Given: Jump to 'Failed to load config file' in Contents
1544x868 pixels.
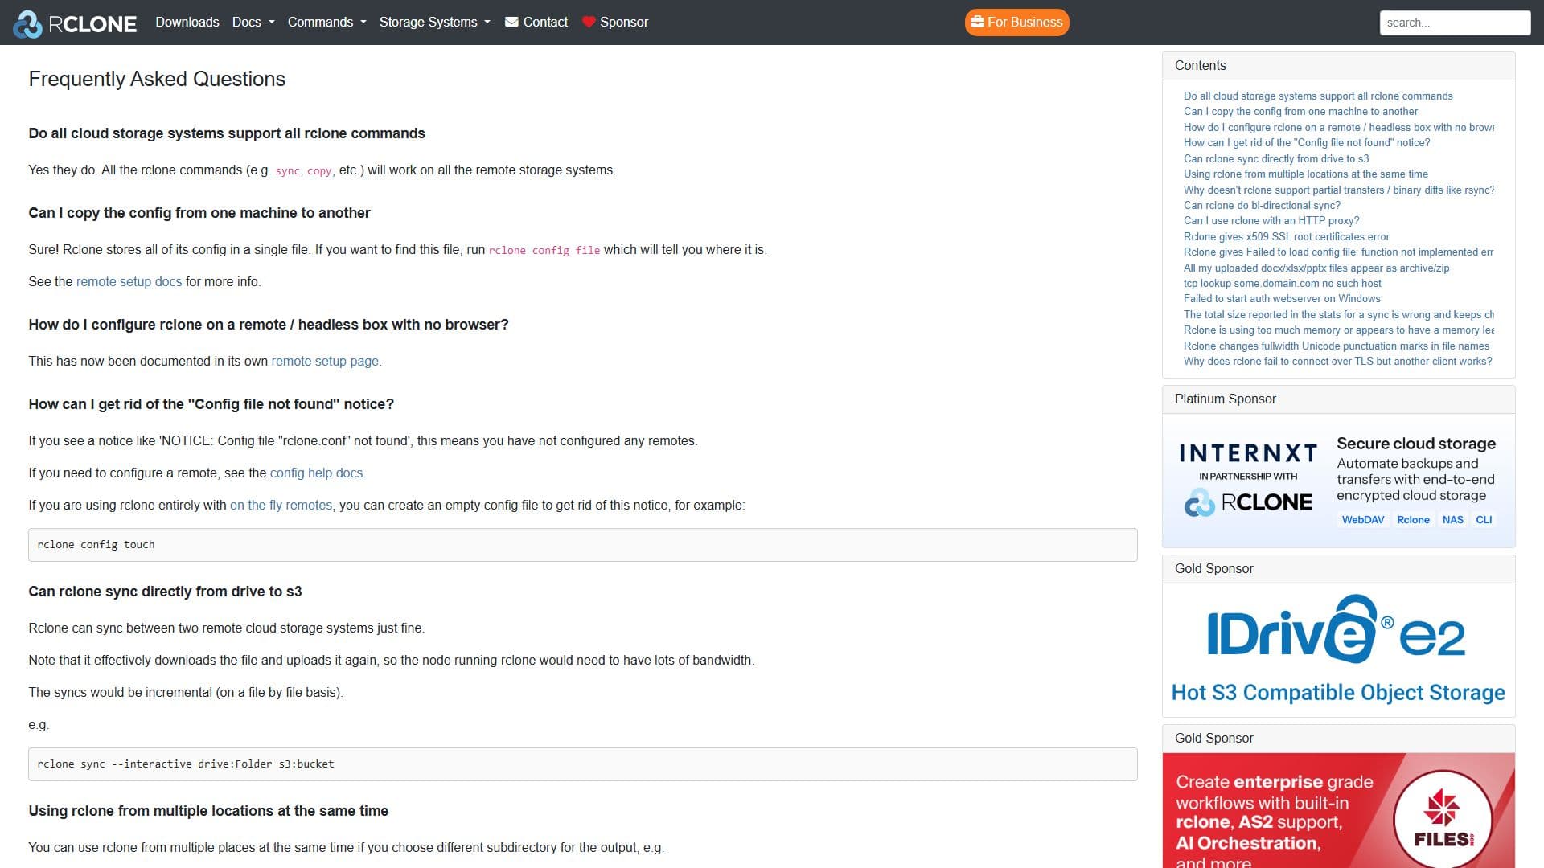Looking at the screenshot, I should click(1339, 252).
